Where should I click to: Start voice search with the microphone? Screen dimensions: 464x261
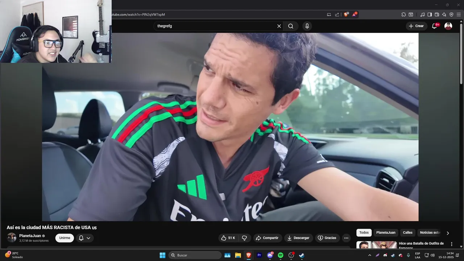coord(307,26)
